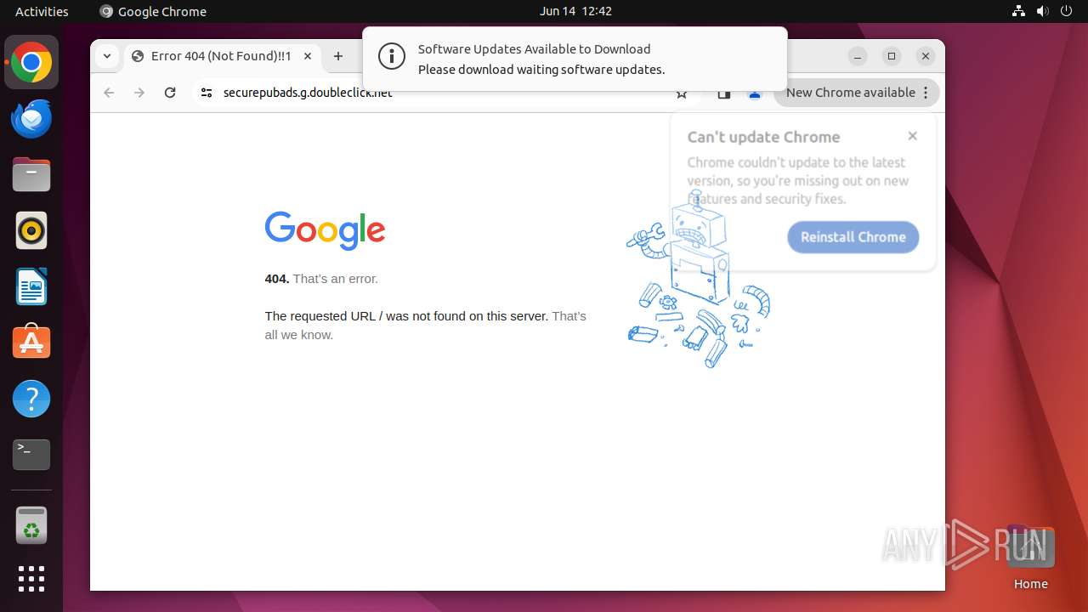Toggle the side panel icon
This screenshot has height=612, width=1088.
[x=724, y=93]
